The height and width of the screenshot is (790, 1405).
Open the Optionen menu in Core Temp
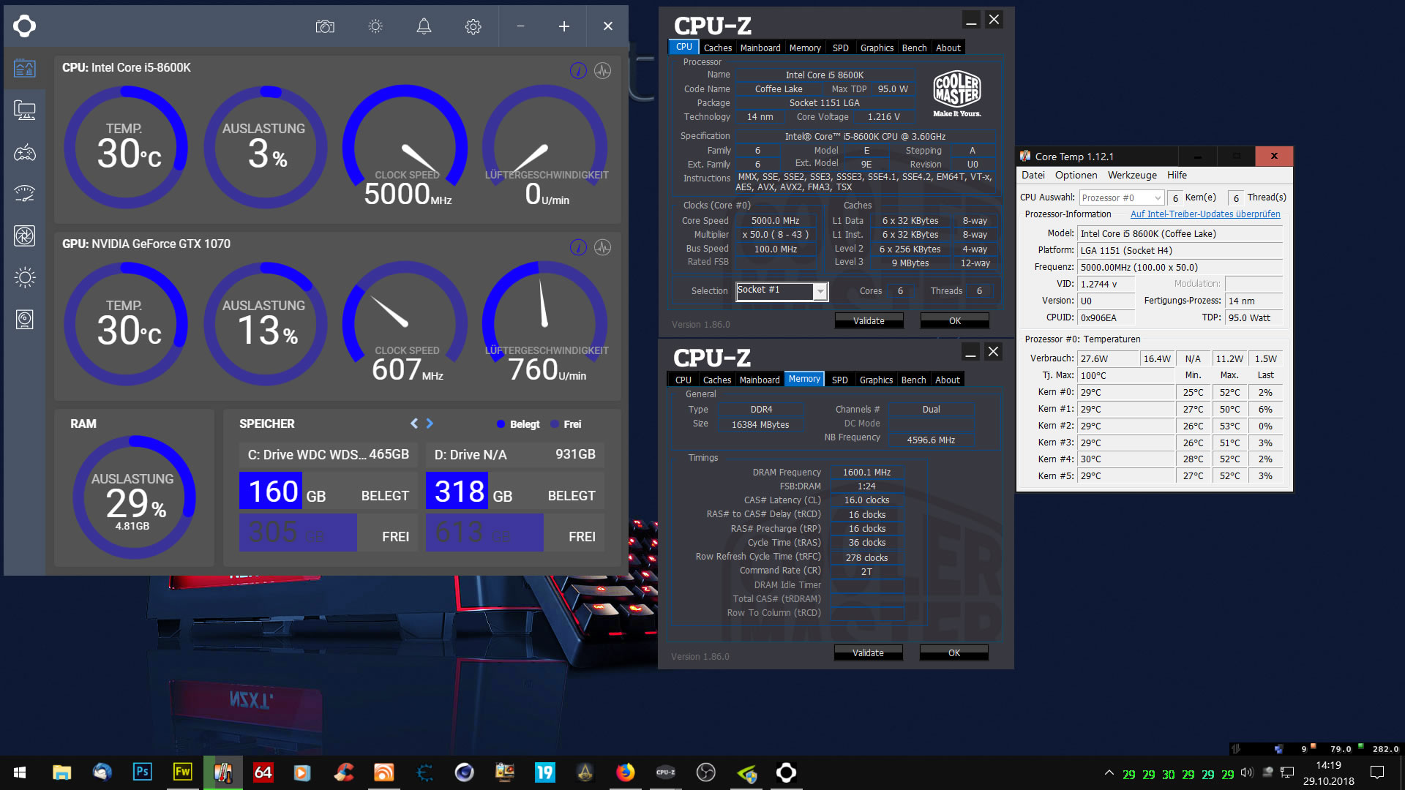point(1076,175)
